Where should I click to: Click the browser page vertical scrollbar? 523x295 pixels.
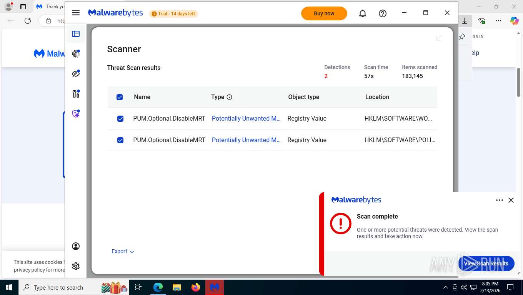click(x=518, y=82)
